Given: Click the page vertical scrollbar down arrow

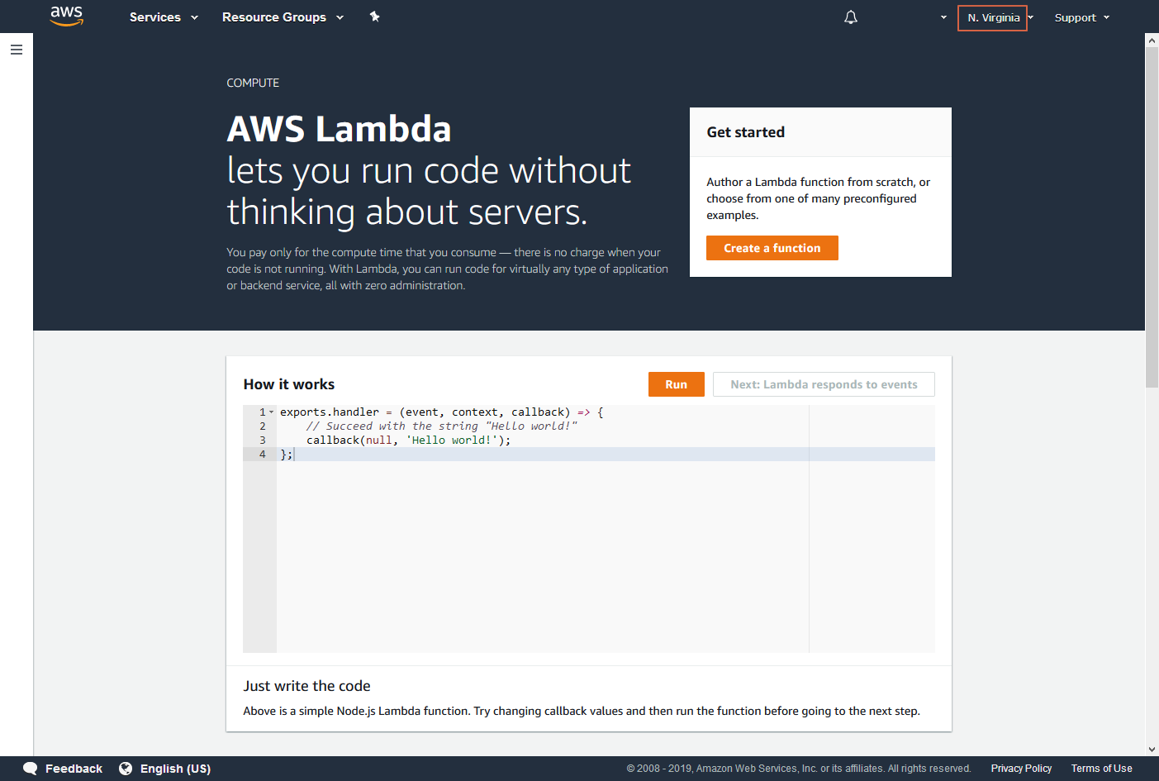Looking at the screenshot, I should [x=1152, y=750].
